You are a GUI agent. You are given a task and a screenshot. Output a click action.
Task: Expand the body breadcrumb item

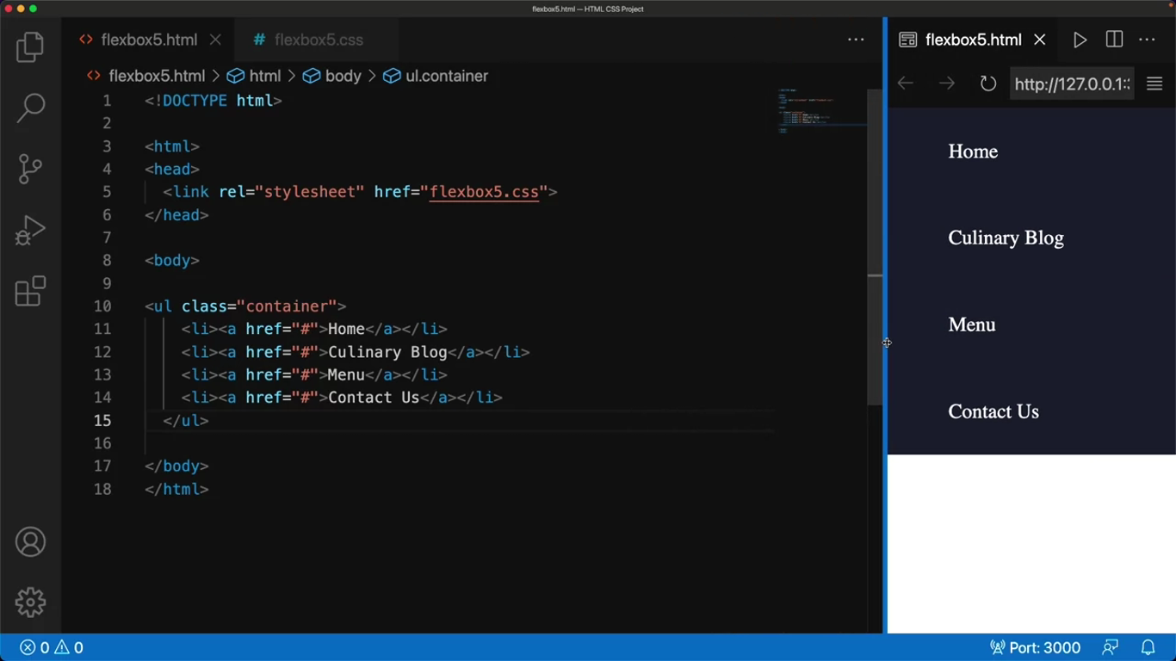[x=343, y=76]
